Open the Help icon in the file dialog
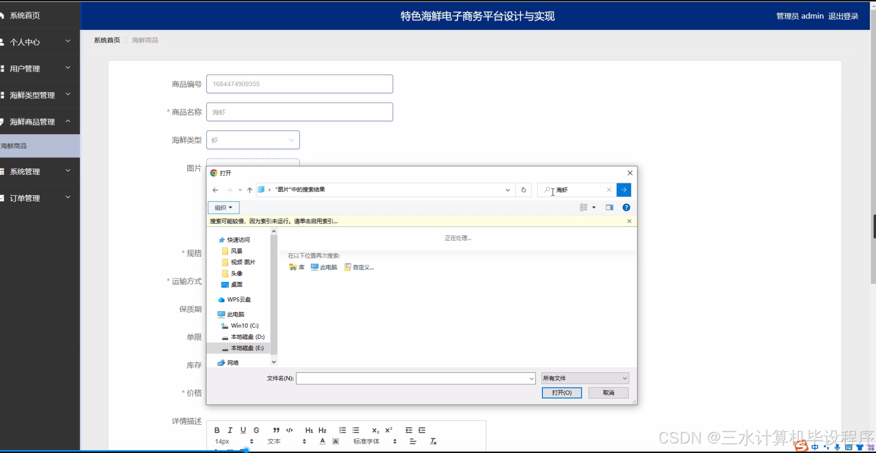 [626, 207]
